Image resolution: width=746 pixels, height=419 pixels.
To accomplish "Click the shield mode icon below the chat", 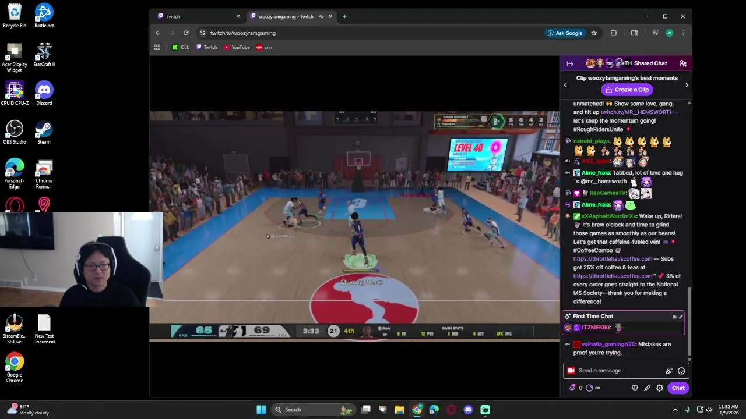I will 635,388.
